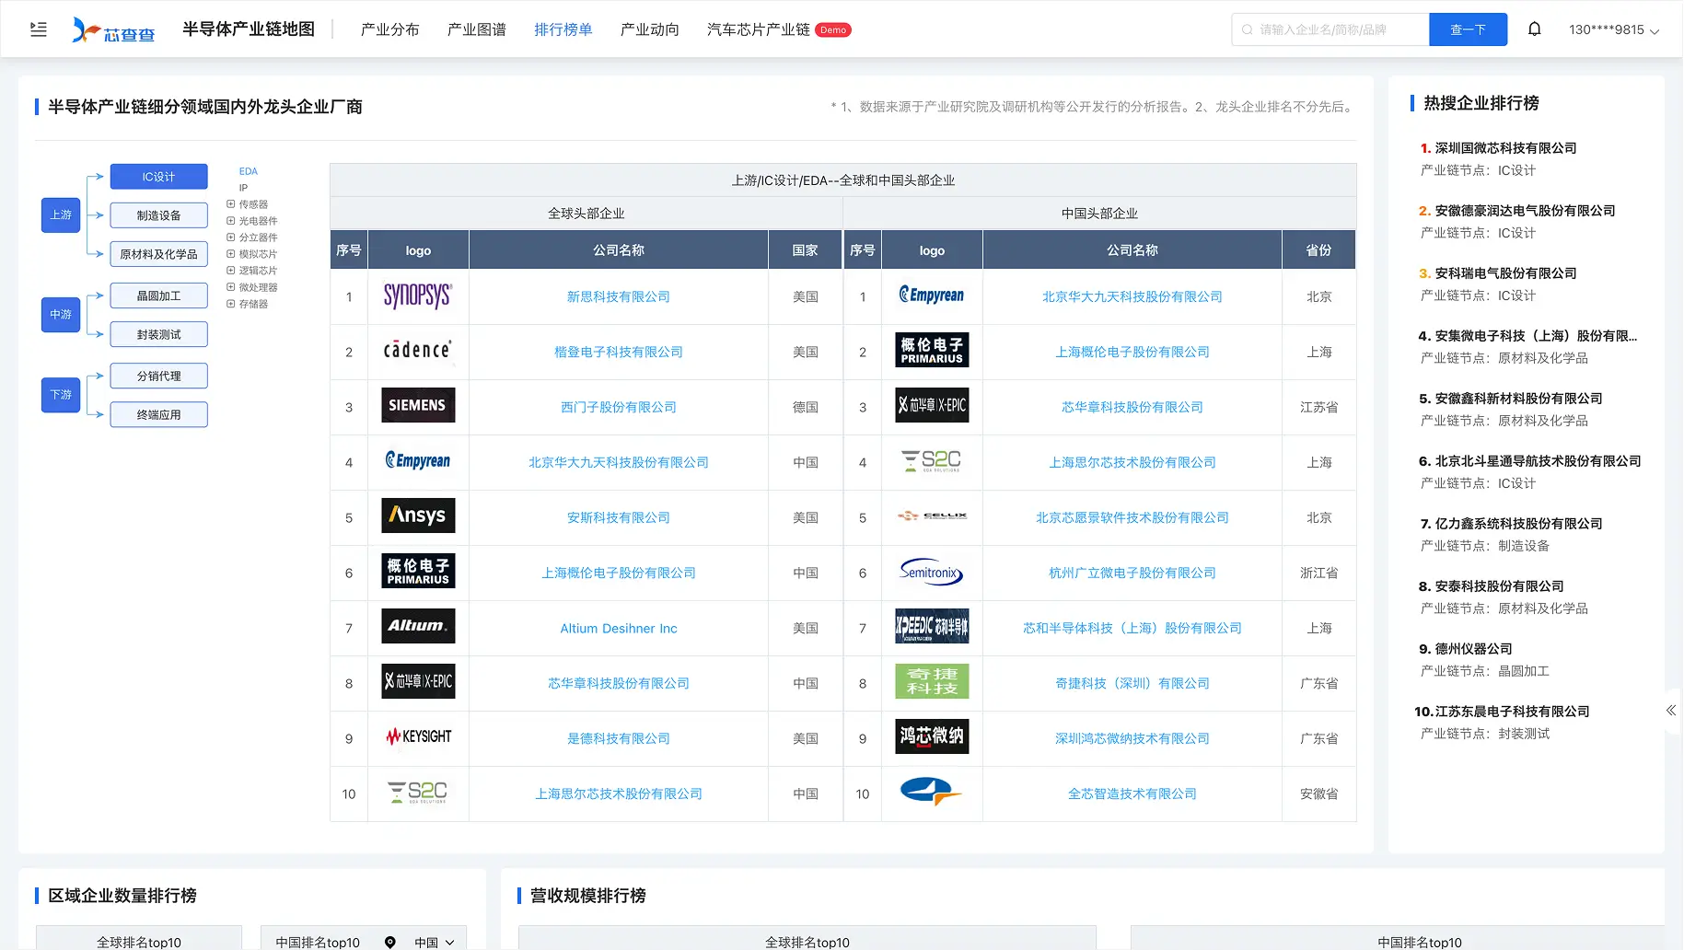The image size is (1684, 950).
Task: Select the IP tree item
Action: point(244,188)
